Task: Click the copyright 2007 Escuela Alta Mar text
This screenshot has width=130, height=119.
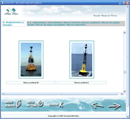Action: (x=64, y=116)
